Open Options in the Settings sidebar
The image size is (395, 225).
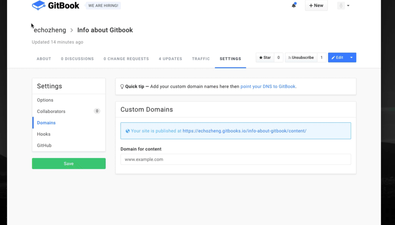[x=69, y=100]
